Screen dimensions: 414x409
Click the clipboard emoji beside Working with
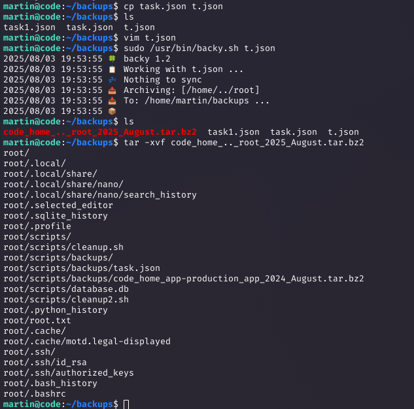pyautogui.click(x=112, y=69)
